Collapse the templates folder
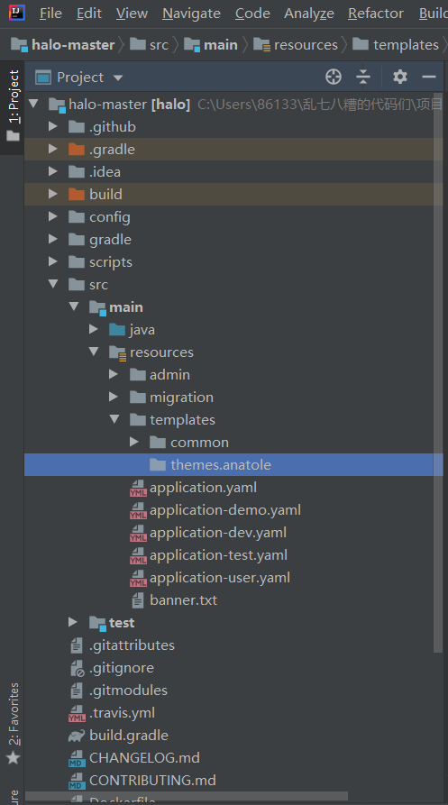448x805 pixels. pyautogui.click(x=114, y=419)
